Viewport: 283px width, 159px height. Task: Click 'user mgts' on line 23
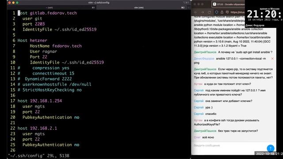(x=34, y=134)
